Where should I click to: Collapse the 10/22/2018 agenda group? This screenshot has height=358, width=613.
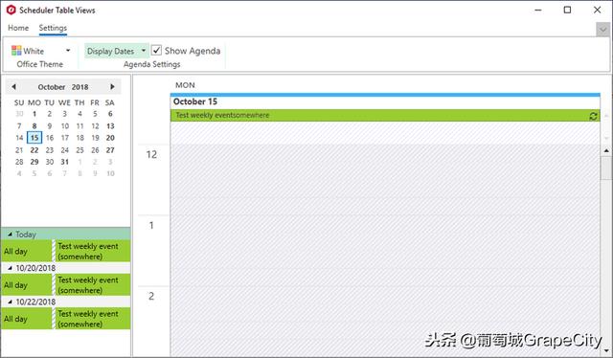coord(11,302)
